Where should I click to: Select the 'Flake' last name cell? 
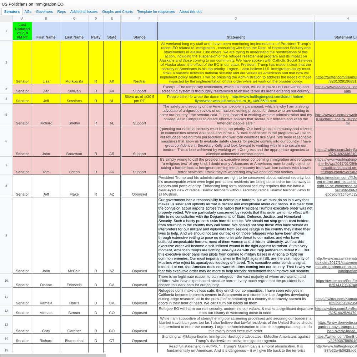(x=74, y=186)
